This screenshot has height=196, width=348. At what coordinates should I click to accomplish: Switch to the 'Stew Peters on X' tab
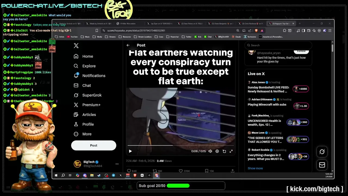[191, 24]
